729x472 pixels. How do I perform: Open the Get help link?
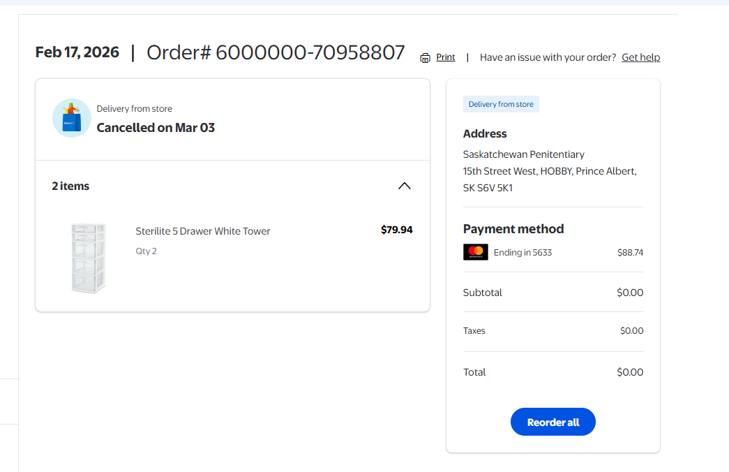pos(640,57)
